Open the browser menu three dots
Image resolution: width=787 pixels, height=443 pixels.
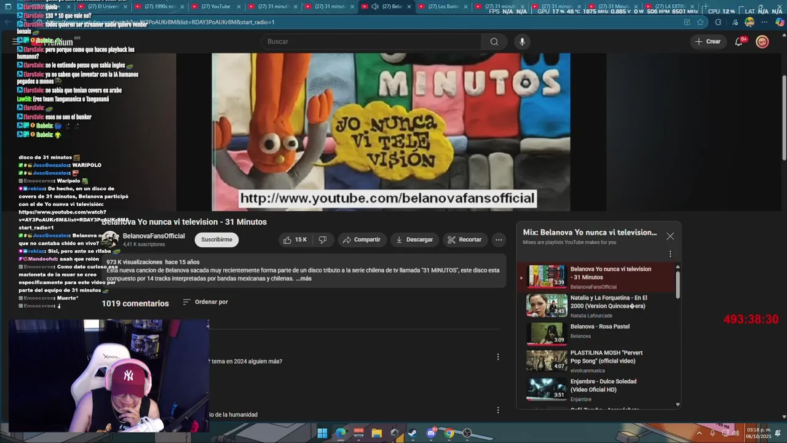(x=765, y=22)
